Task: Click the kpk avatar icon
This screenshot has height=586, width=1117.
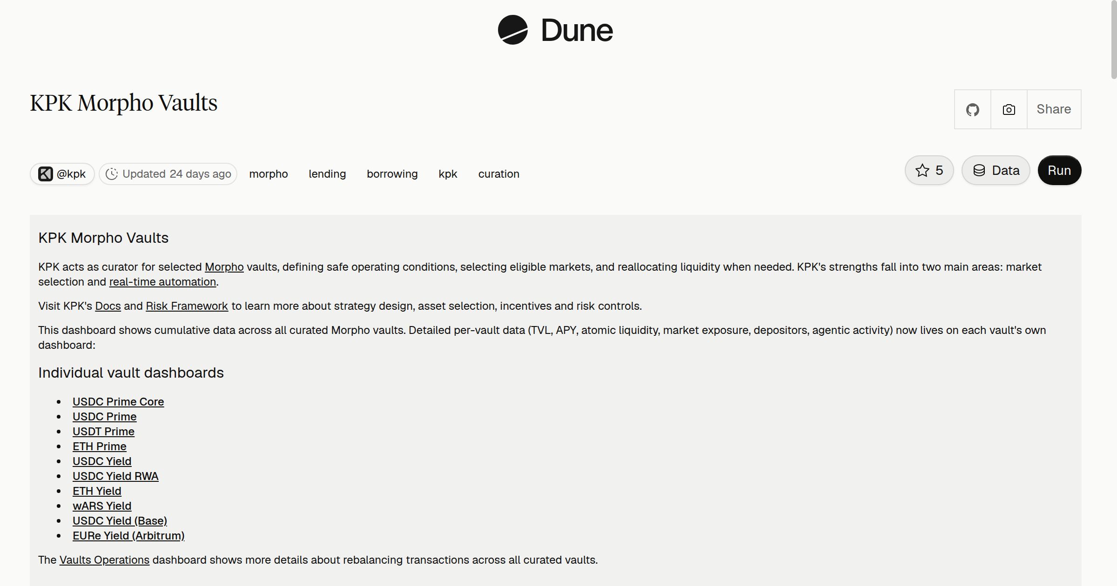Action: click(x=45, y=174)
